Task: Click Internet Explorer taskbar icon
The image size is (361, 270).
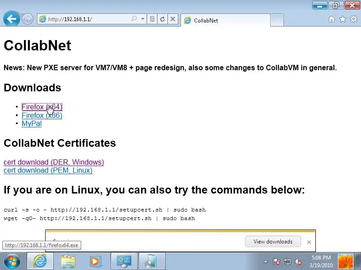Action: (40, 261)
